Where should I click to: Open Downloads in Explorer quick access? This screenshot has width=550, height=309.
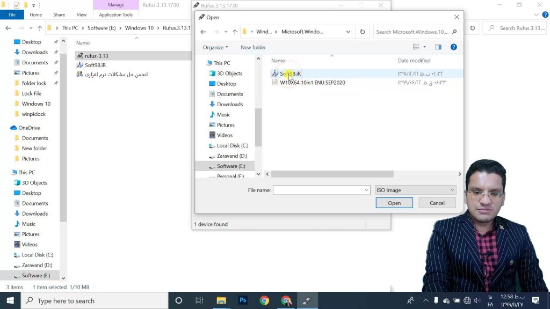click(35, 52)
